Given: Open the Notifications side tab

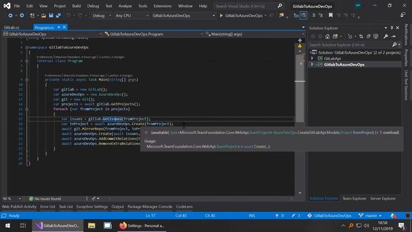Looking at the screenshot, I should coord(406,34).
